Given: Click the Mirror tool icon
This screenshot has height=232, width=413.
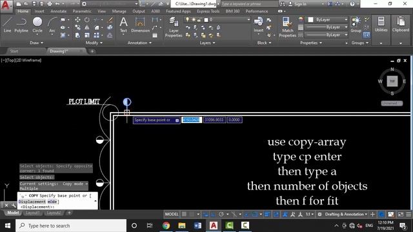Looking at the screenshot, I should (87, 27).
